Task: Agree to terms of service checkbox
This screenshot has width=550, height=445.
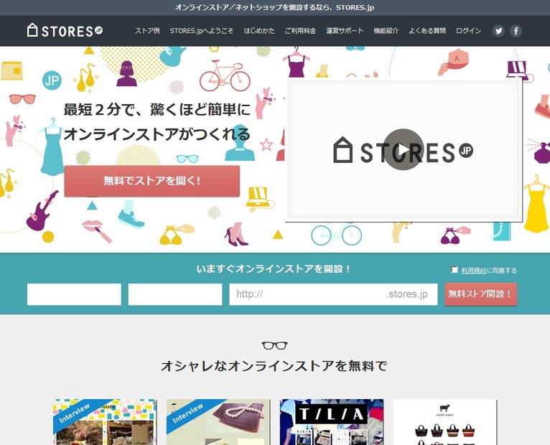Action: point(455,270)
